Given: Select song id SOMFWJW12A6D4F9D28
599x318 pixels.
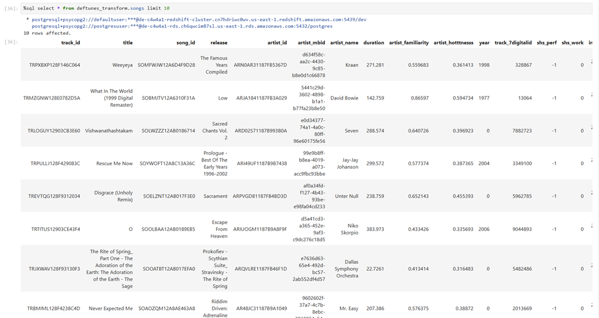Looking at the screenshot, I should pos(166,65).
